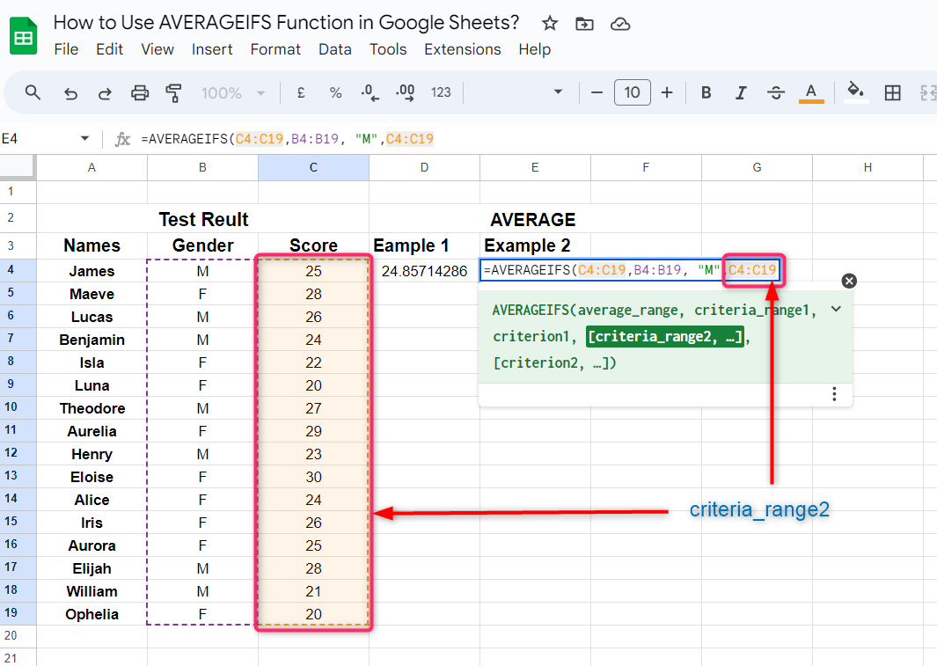
Task: Open the Help menu
Action: click(534, 49)
